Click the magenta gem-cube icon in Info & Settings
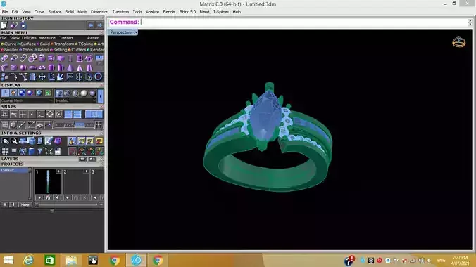Viewport: 476px width, 267px height. (57, 141)
